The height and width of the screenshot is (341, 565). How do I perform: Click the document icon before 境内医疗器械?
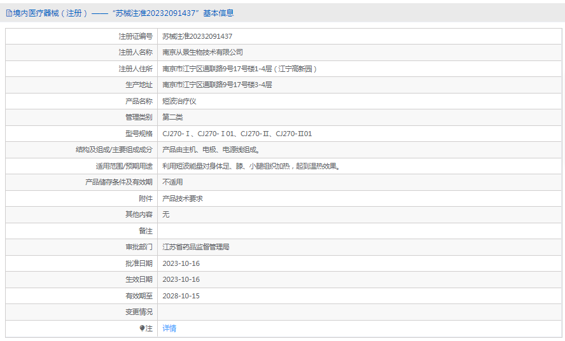(x=9, y=13)
